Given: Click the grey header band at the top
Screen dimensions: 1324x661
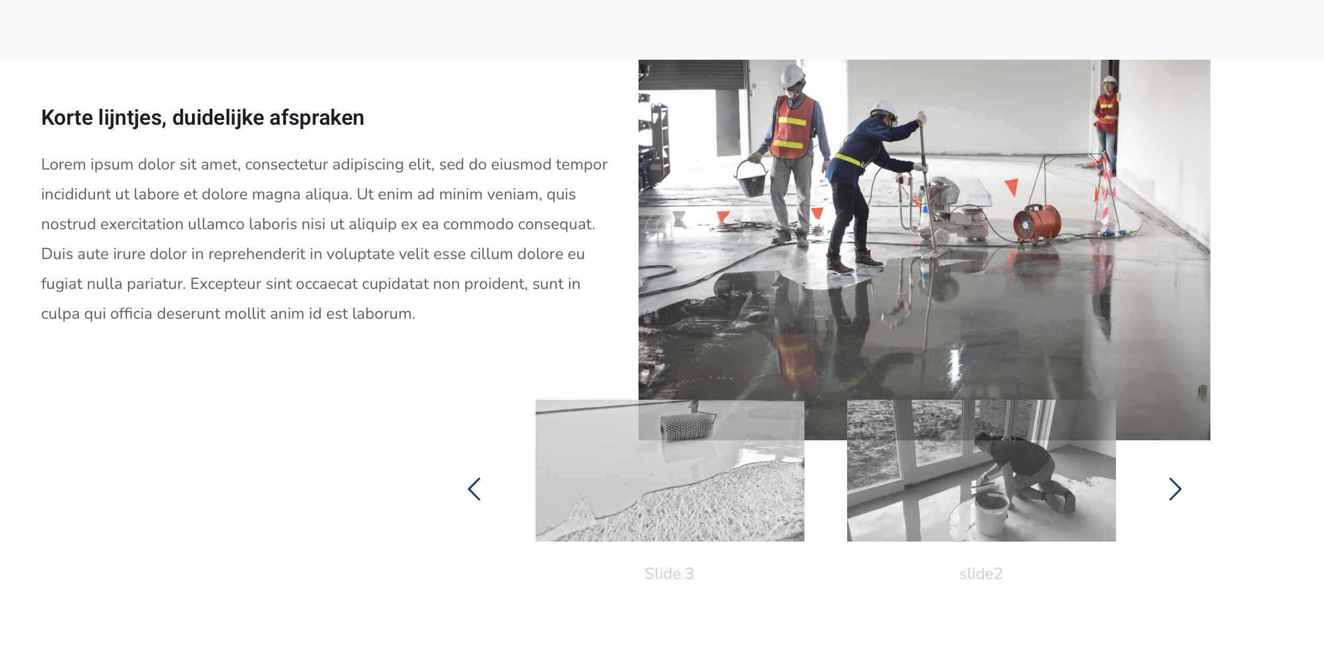Looking at the screenshot, I should pos(661,29).
